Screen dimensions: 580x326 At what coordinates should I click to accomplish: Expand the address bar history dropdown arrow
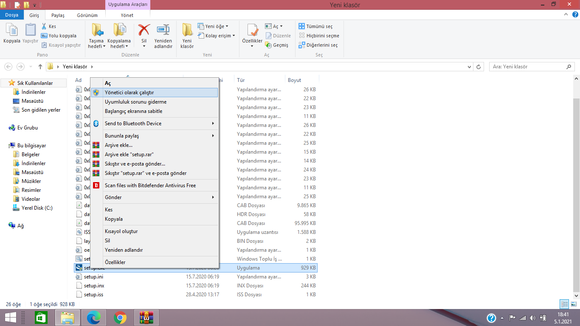(469, 67)
